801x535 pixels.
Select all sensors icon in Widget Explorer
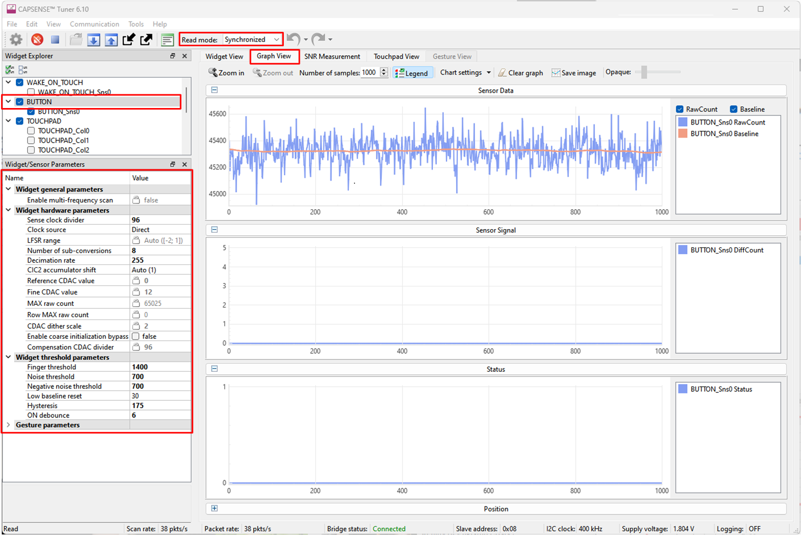[x=10, y=70]
